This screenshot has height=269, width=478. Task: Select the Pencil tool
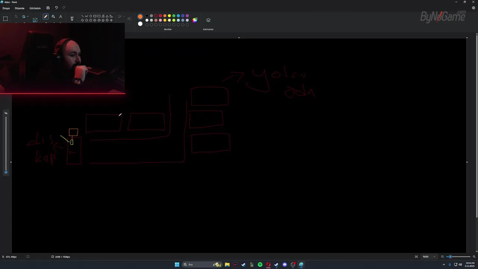[x=46, y=16]
